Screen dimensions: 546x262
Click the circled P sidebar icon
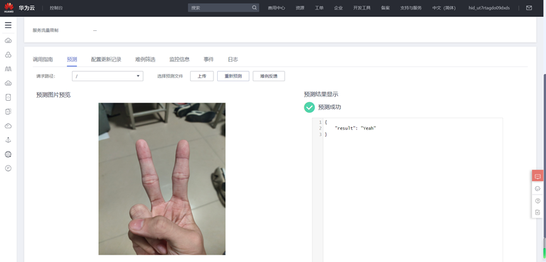tap(8, 168)
